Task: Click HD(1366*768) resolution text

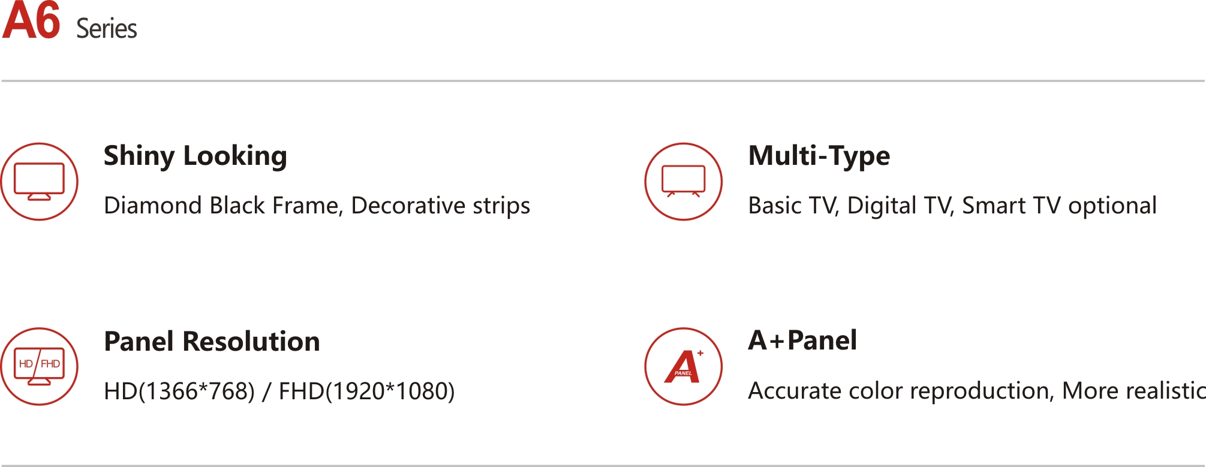Action: click(179, 391)
